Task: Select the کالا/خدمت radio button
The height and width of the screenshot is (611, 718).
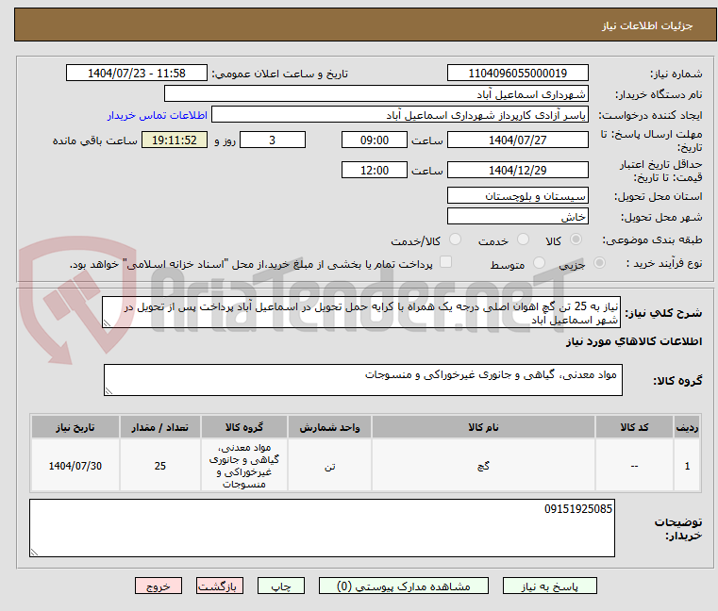Action: [455, 239]
